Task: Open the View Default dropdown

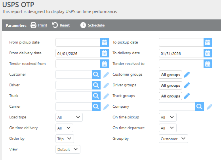Action: (68, 149)
